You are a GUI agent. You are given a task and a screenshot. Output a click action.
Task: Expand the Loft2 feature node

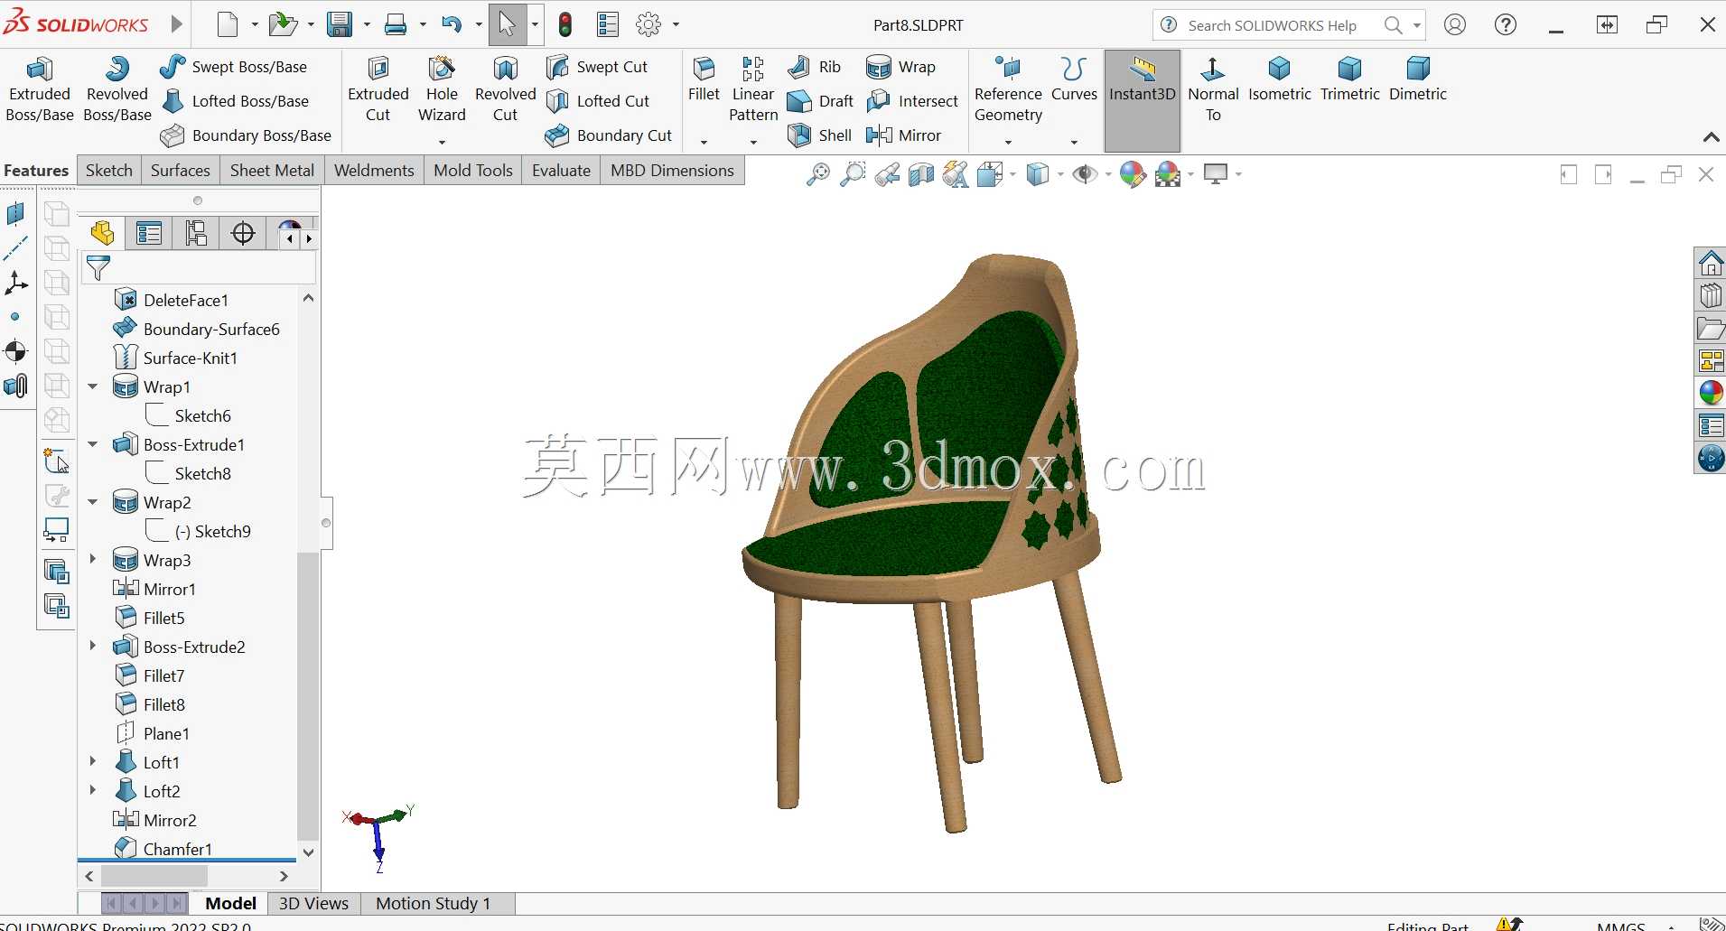[93, 791]
